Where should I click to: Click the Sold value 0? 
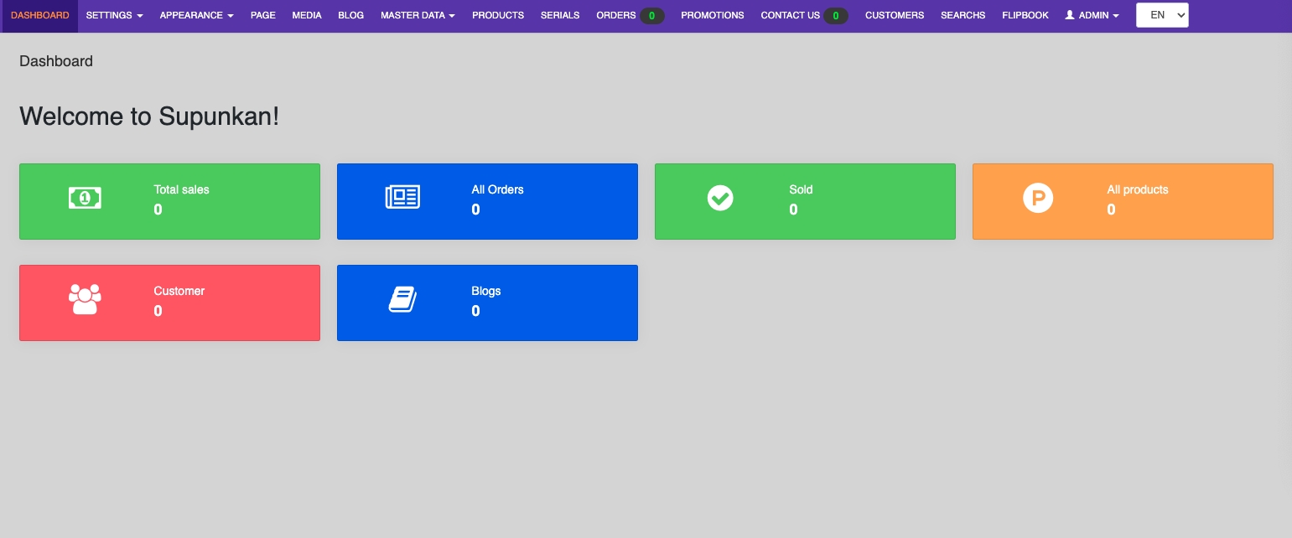[x=794, y=210]
